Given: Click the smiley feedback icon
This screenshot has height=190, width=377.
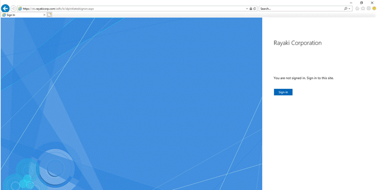Looking at the screenshot, I should [x=374, y=8].
